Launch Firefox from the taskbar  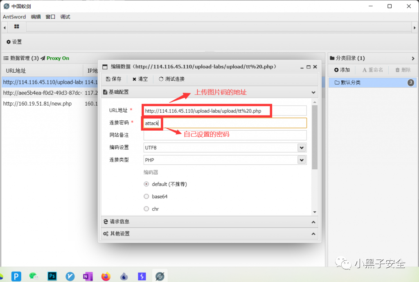pos(106,276)
